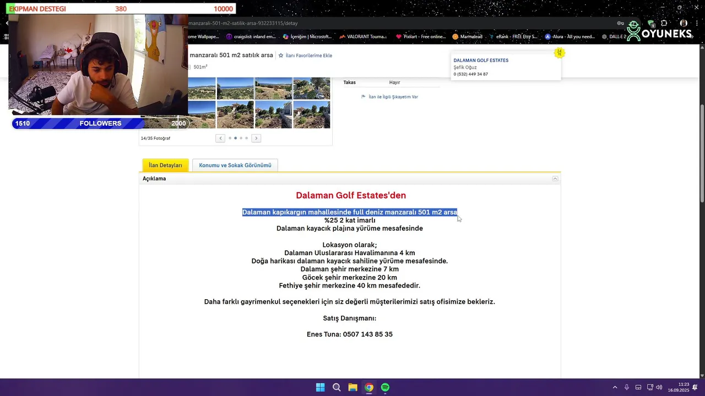Click the line %25 2 kat imarlı
Viewport: 705px width, 396px height.
coord(350,220)
